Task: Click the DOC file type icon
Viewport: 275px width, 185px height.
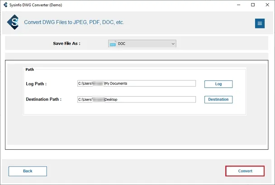Action: [x=113, y=44]
